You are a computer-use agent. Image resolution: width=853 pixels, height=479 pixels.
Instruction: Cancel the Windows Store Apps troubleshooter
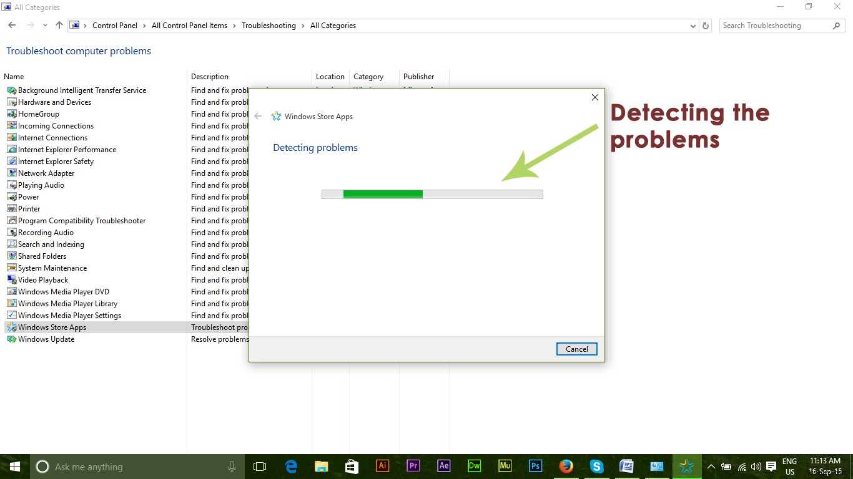tap(577, 349)
